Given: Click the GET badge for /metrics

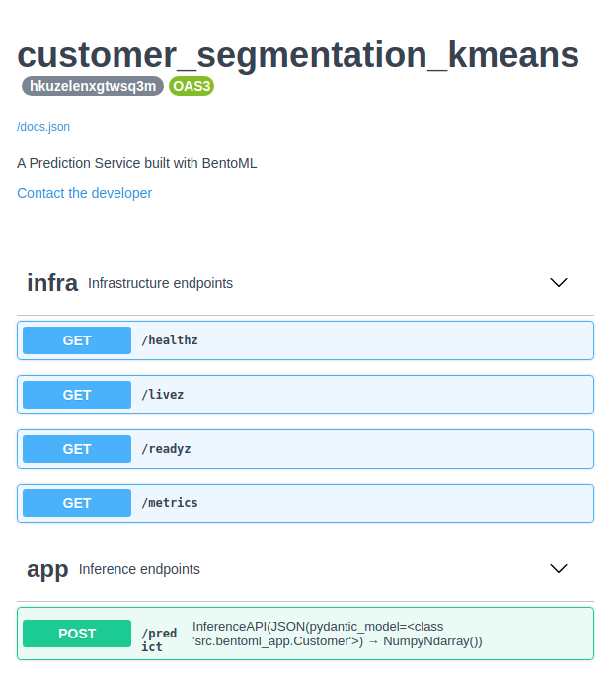Looking at the screenshot, I should (x=77, y=503).
